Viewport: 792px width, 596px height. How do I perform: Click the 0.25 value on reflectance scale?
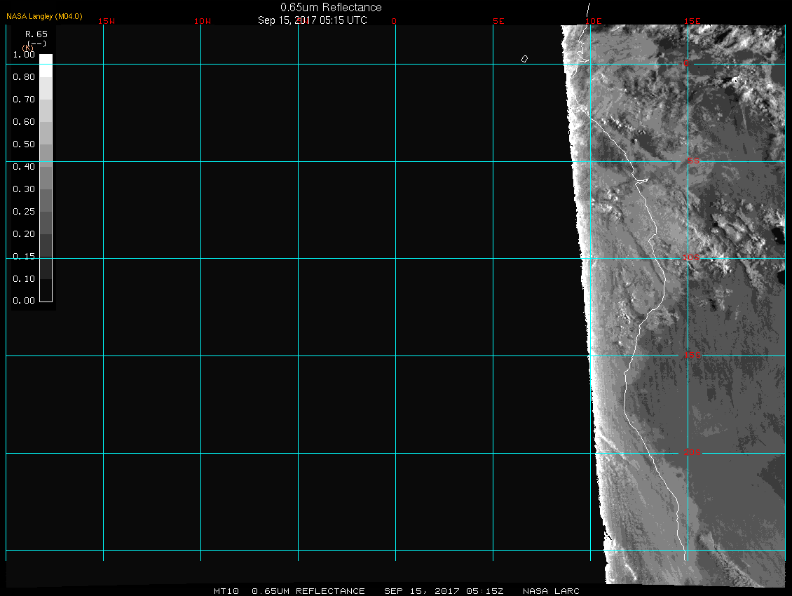point(24,211)
